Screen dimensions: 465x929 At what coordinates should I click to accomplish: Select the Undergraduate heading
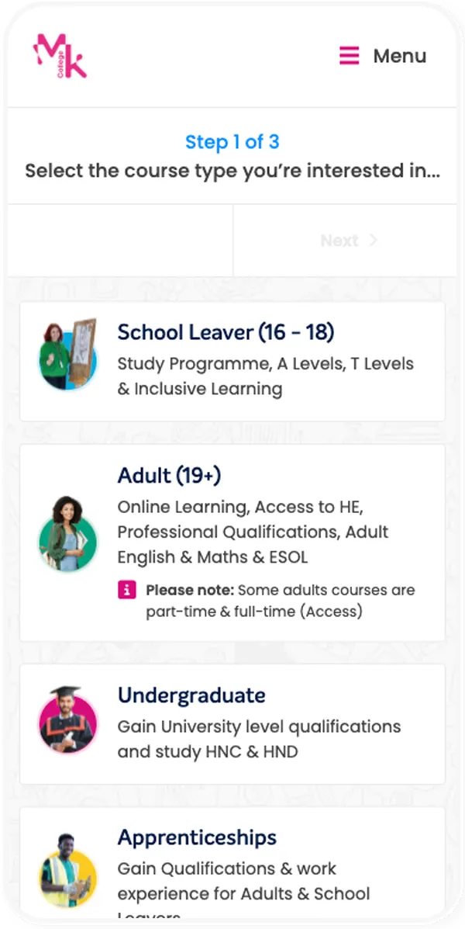coord(191,695)
